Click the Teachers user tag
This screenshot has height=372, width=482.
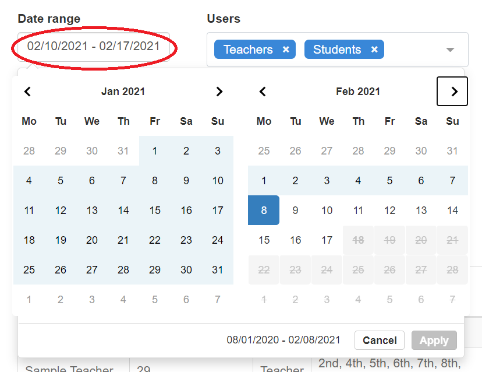coord(248,50)
